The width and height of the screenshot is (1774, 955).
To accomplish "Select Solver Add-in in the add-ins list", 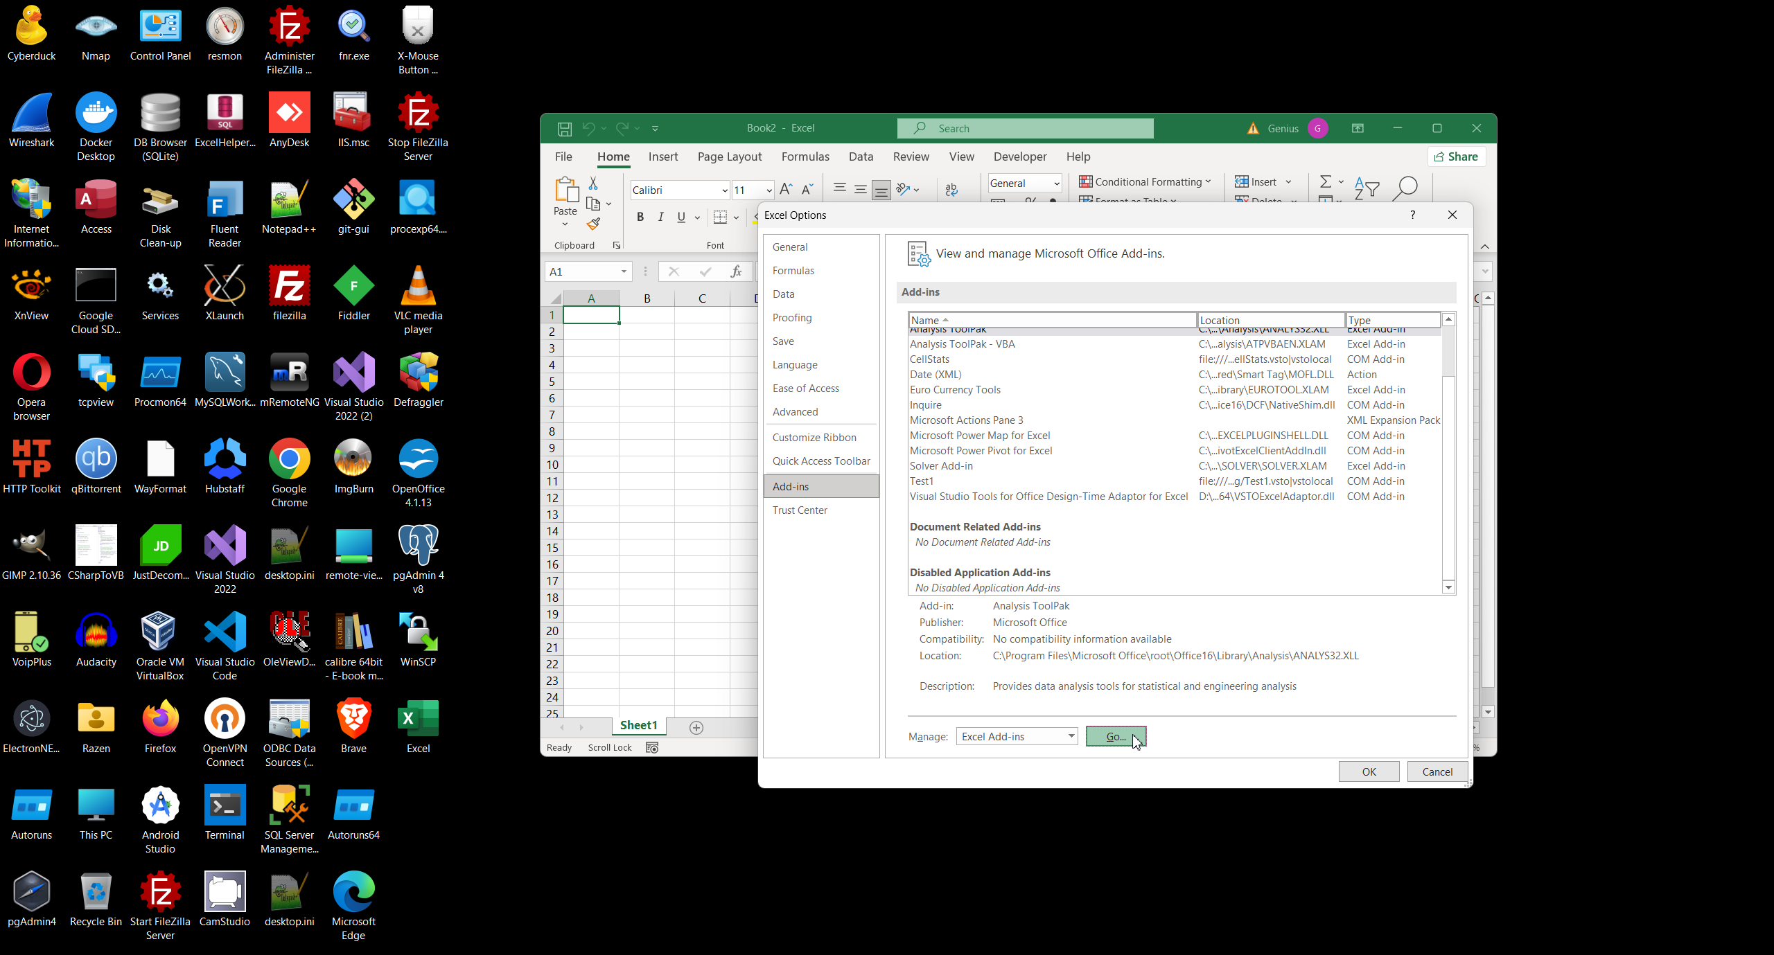I will (x=941, y=465).
